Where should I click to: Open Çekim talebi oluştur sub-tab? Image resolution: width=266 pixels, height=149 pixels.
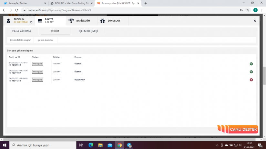pos(20,40)
